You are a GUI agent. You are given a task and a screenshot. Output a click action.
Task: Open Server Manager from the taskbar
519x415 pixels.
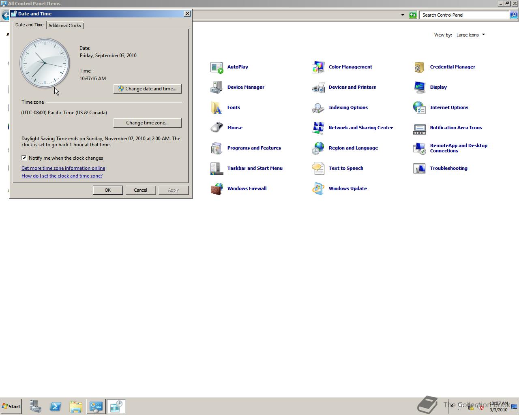35,406
